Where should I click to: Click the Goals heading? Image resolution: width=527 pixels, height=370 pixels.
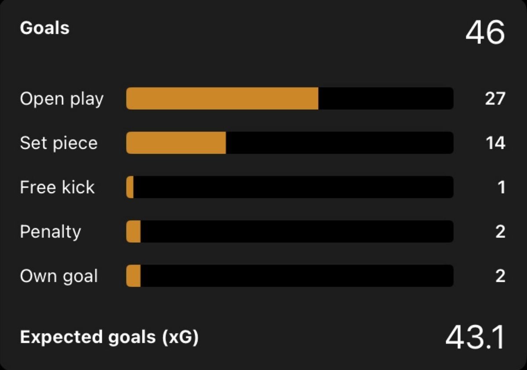45,28
